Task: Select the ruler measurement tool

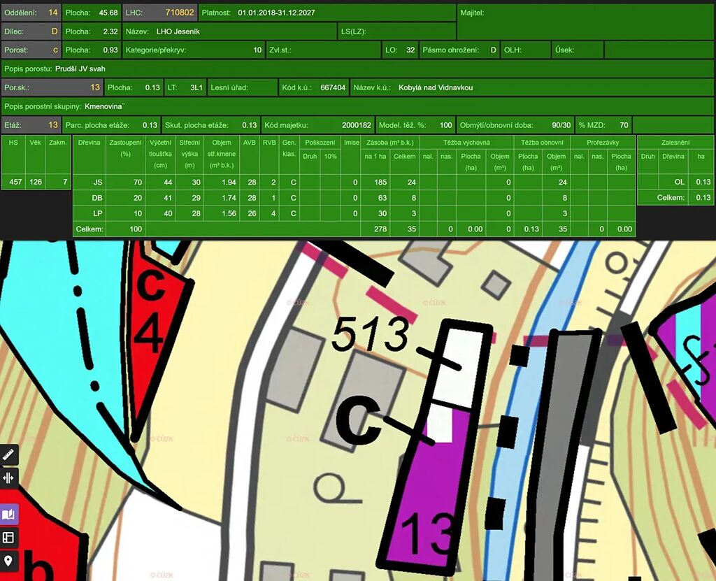Action: coord(9,455)
